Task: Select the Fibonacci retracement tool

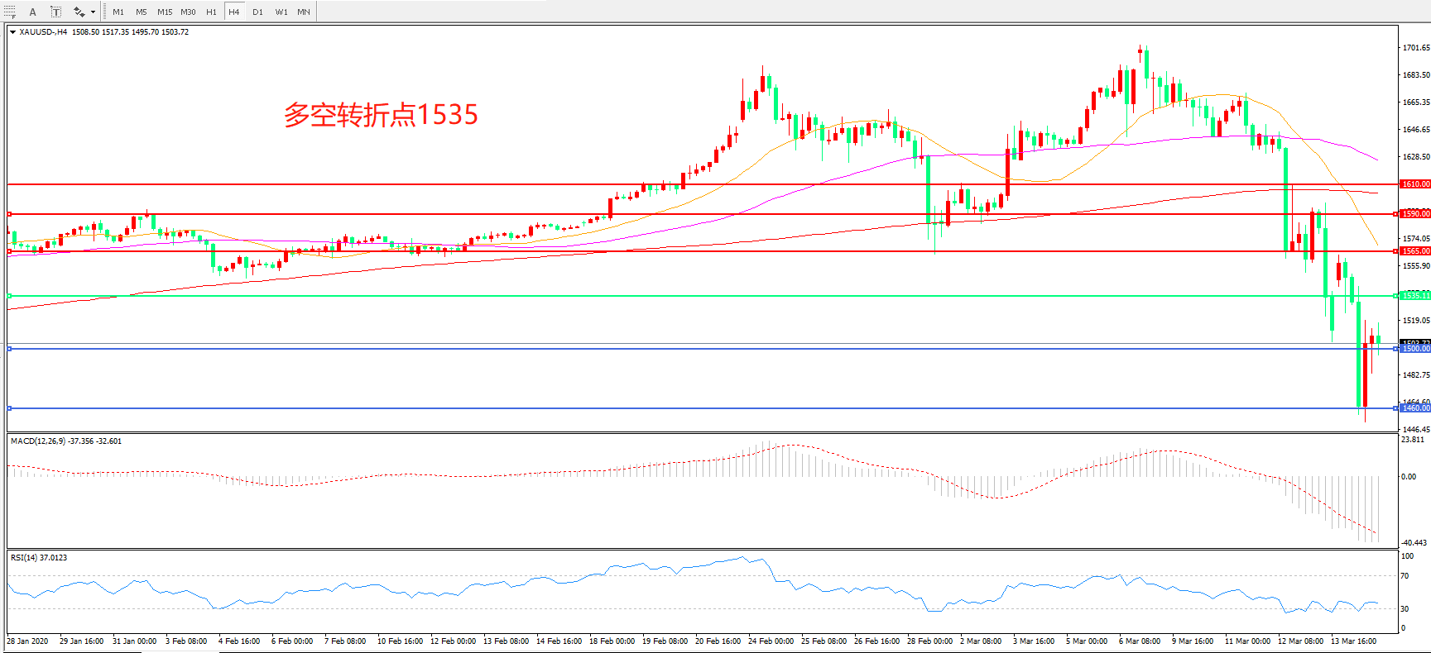Action: (10, 12)
